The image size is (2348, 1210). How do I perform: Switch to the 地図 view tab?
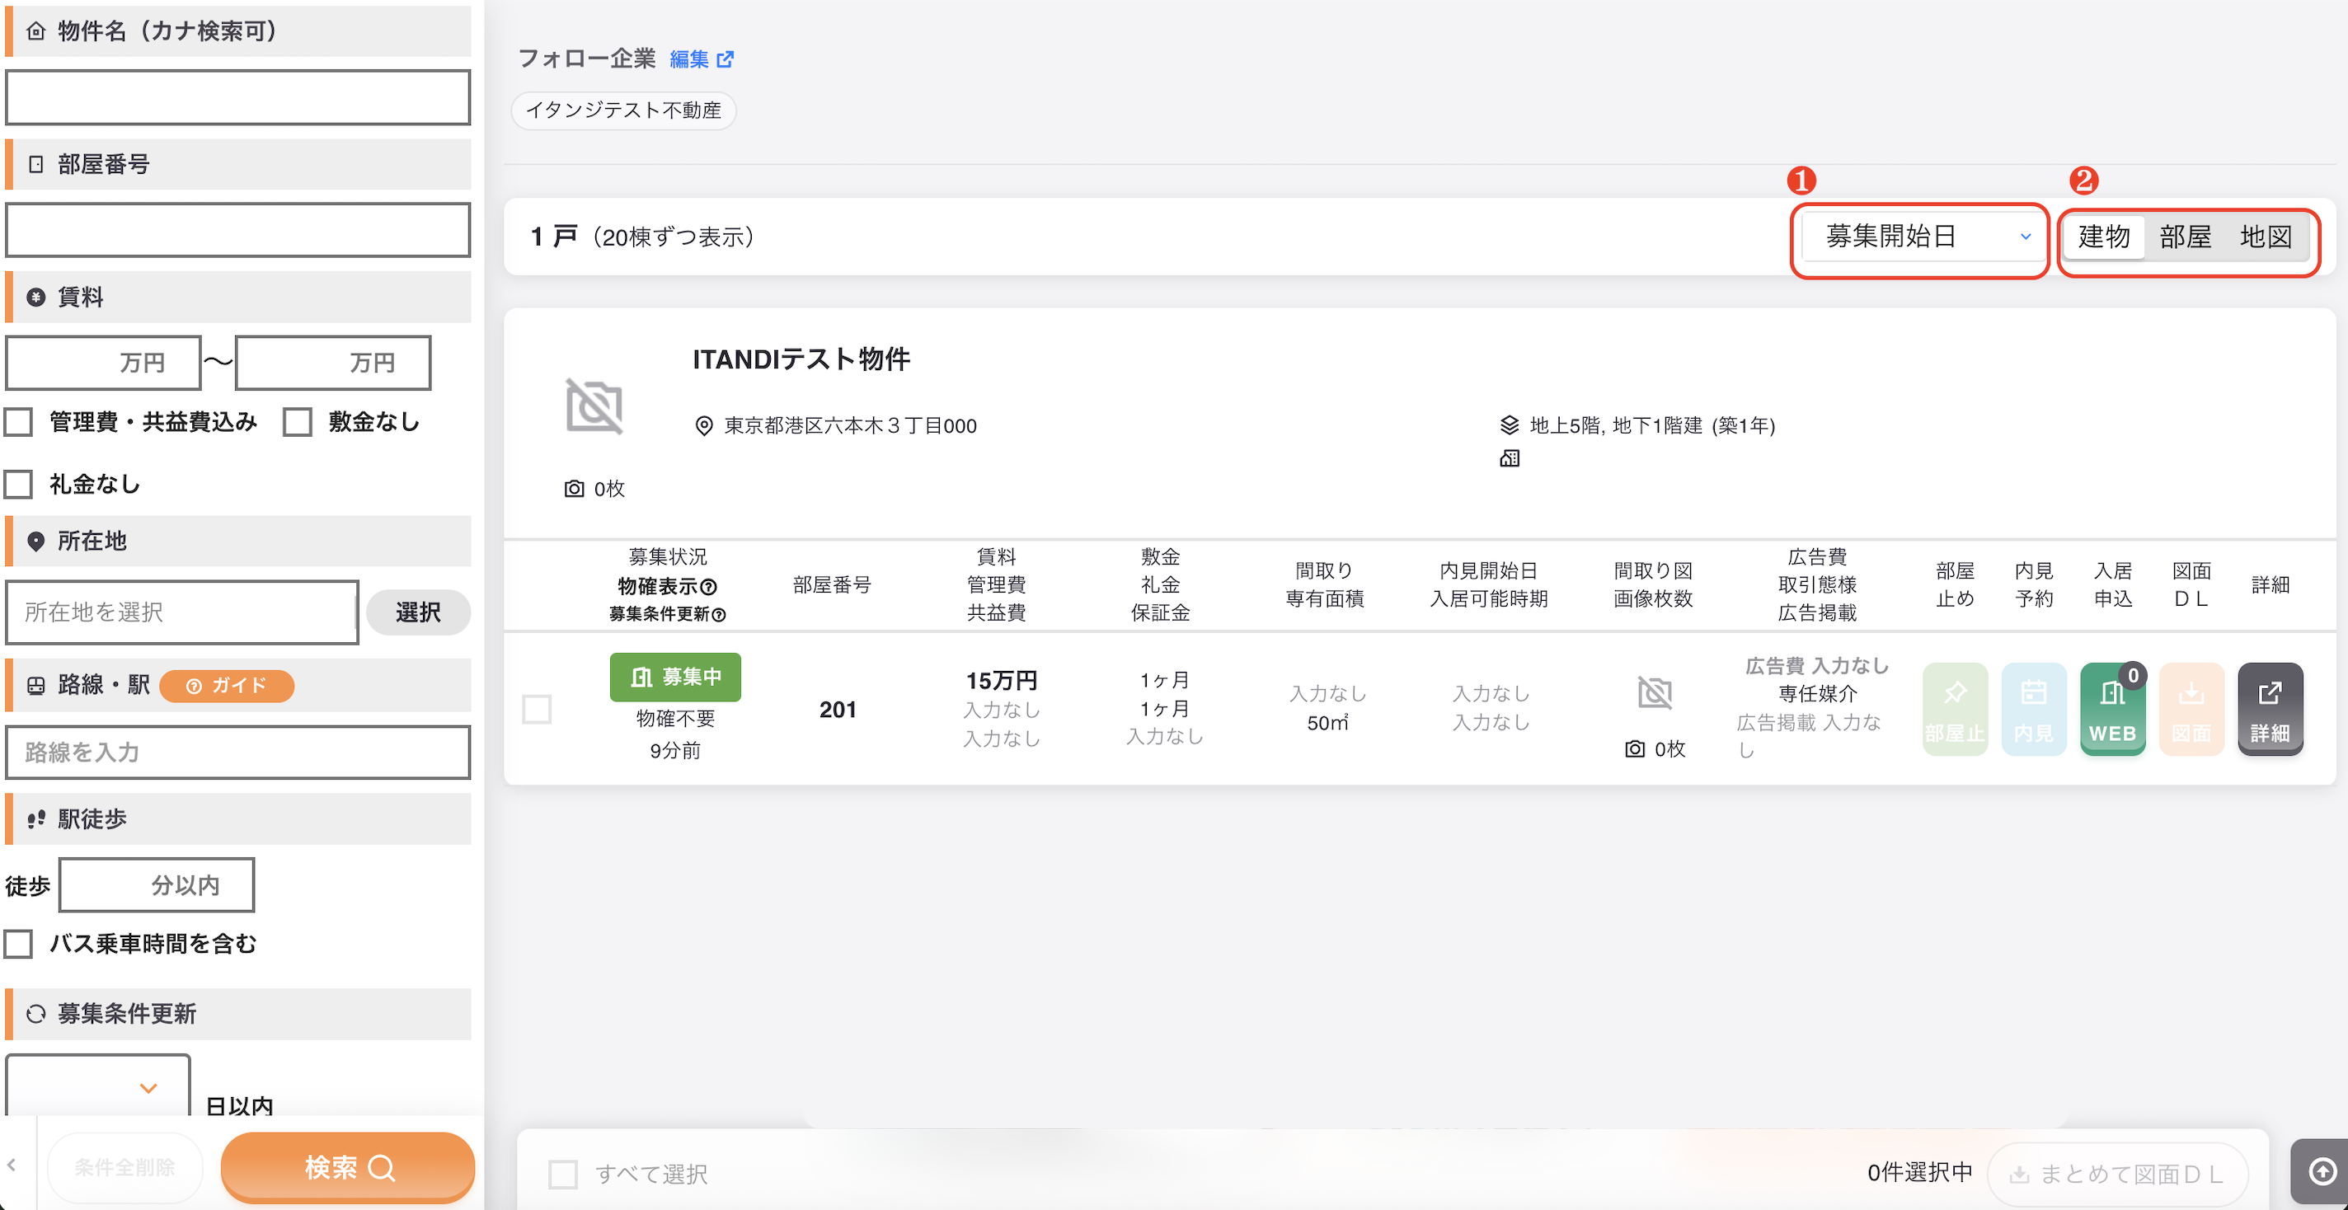click(x=2266, y=237)
